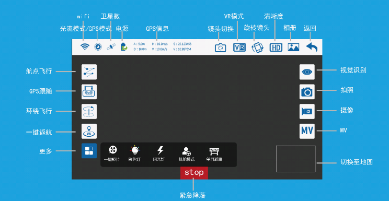The height and width of the screenshot is (201, 389).
Task: Activate GPS follow (GPS跟随) mode
Action: tap(89, 92)
